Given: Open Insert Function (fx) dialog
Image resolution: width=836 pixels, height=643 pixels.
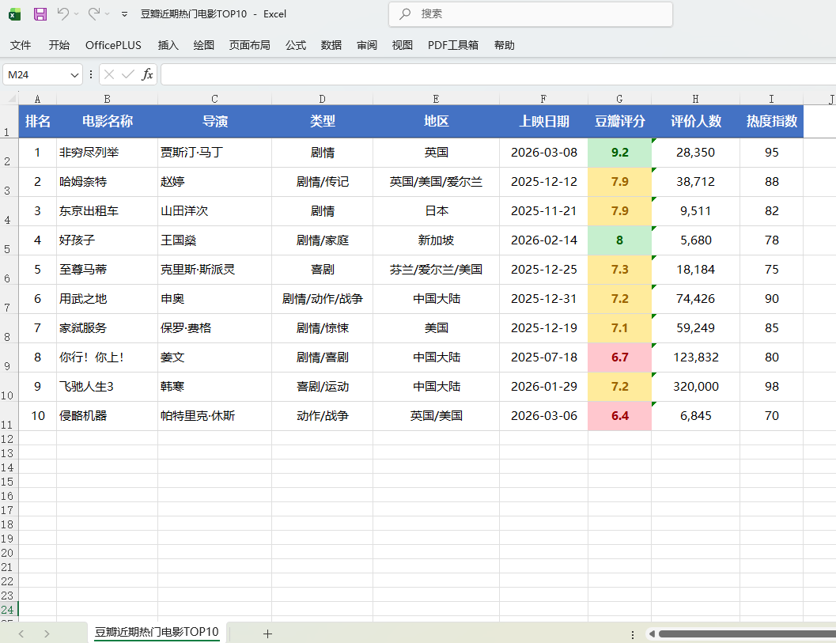Looking at the screenshot, I should (x=147, y=74).
